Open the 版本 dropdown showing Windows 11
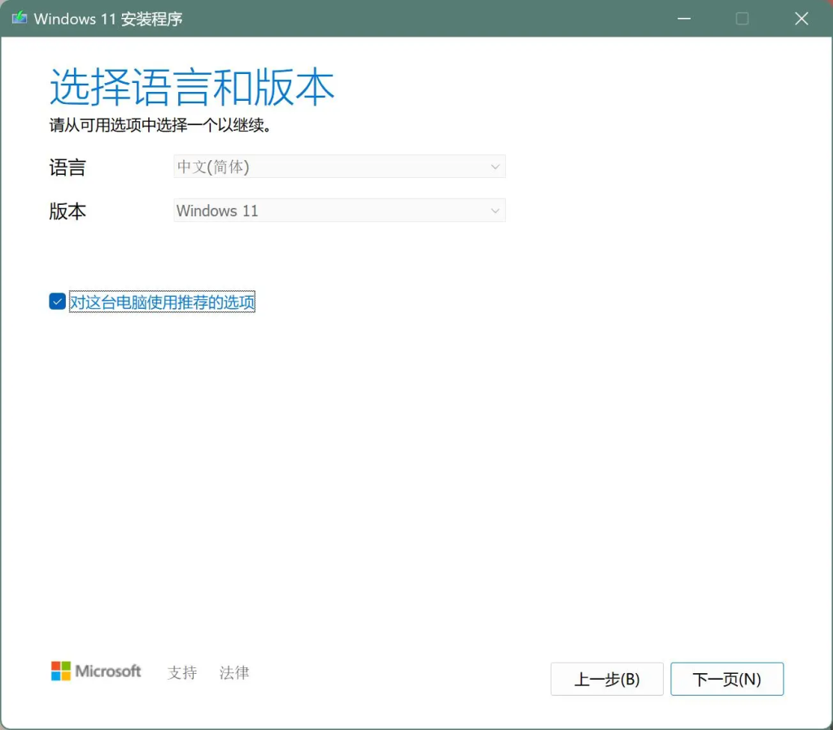The height and width of the screenshot is (730, 833). coord(339,211)
